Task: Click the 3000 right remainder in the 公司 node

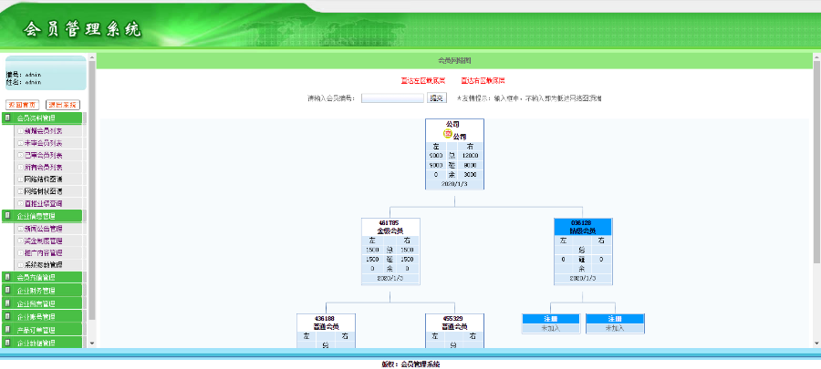Action: coord(470,175)
